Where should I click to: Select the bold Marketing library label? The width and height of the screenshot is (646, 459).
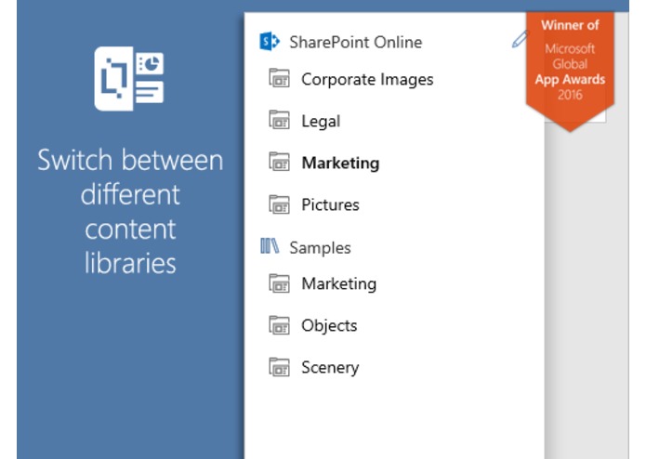point(340,163)
